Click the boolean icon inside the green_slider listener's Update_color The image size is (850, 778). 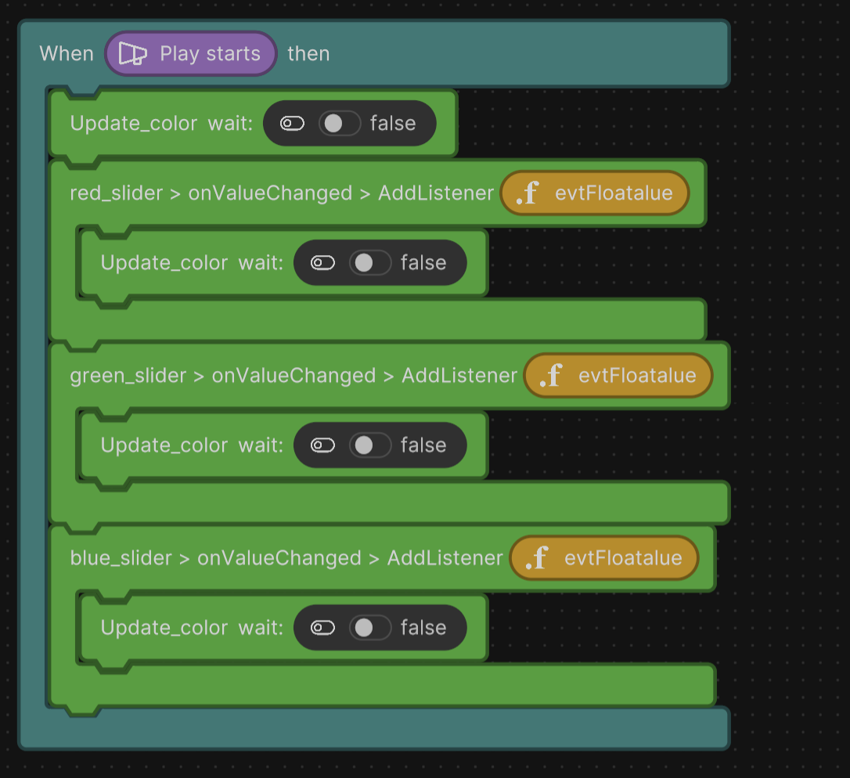[322, 445]
